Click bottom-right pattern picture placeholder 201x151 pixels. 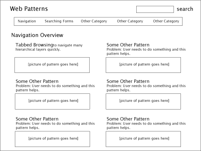(143, 139)
